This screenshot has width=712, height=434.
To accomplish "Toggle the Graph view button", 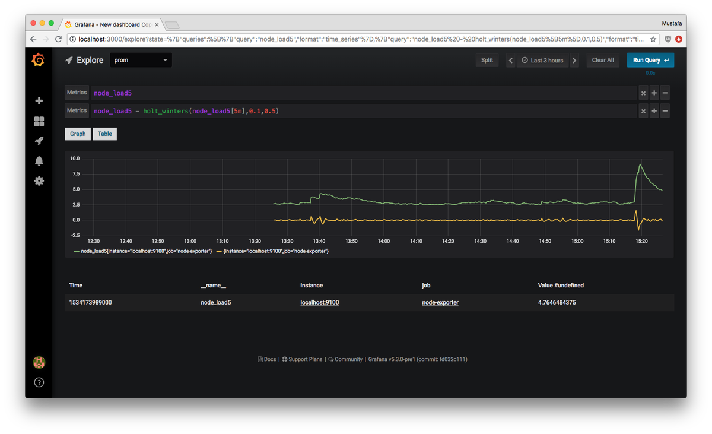I will point(78,134).
